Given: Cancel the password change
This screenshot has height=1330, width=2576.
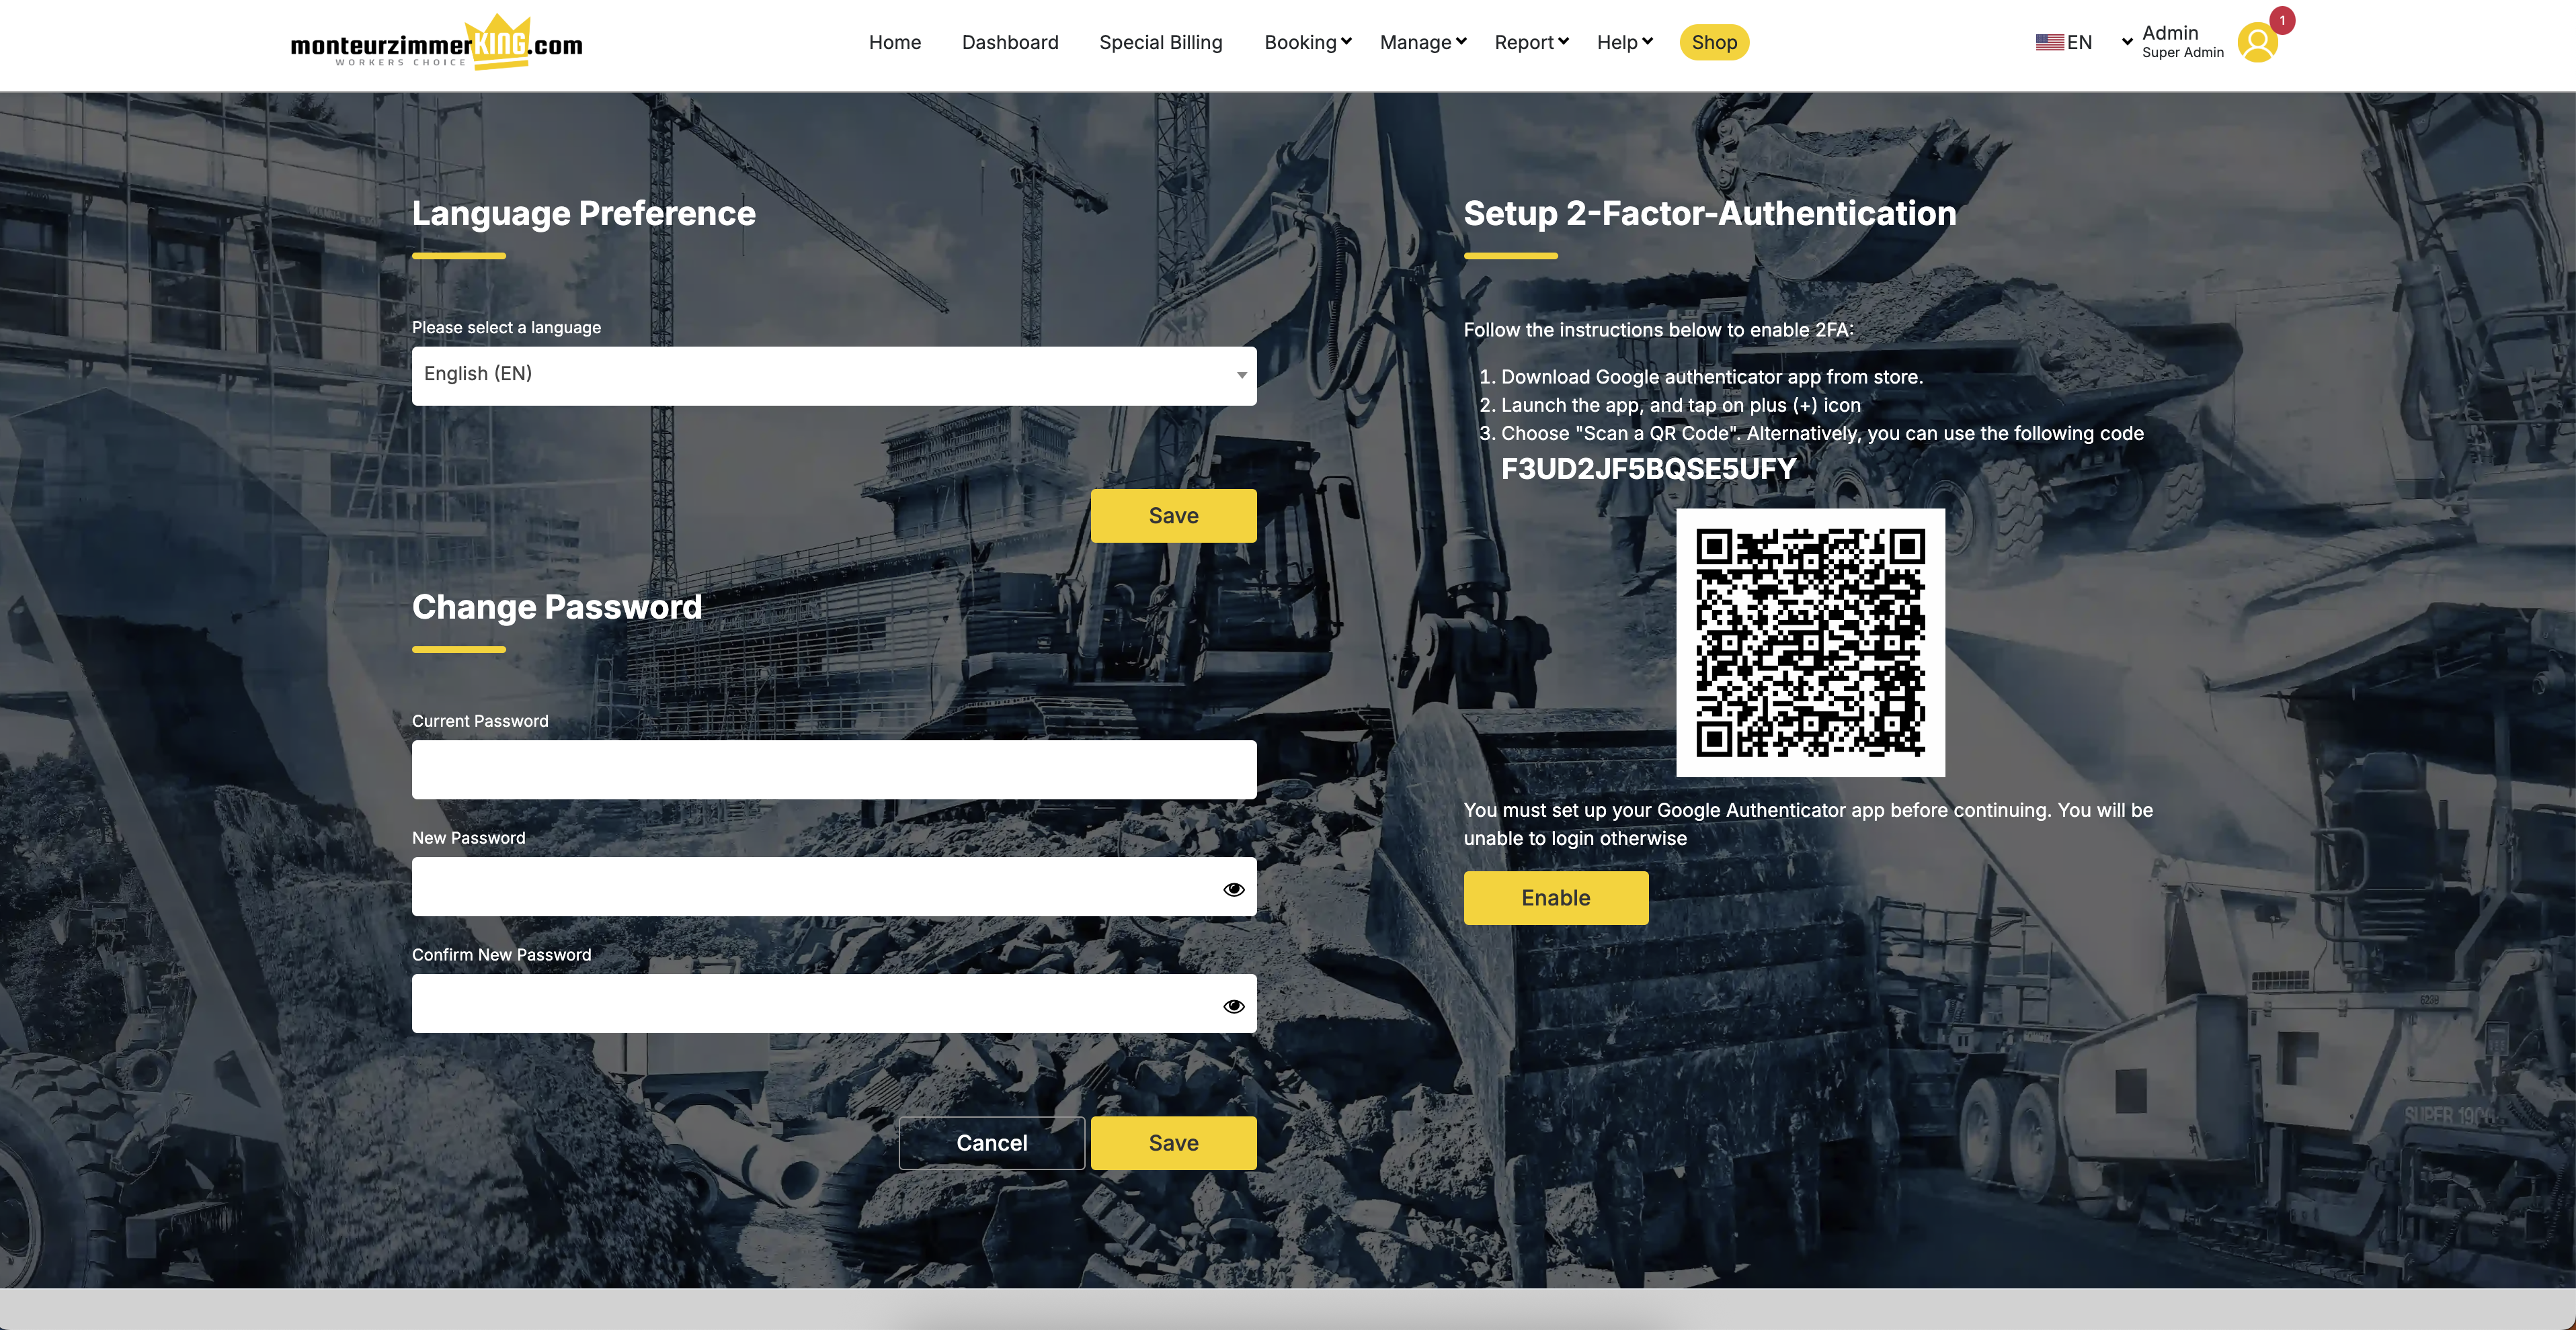Looking at the screenshot, I should pyautogui.click(x=991, y=1142).
